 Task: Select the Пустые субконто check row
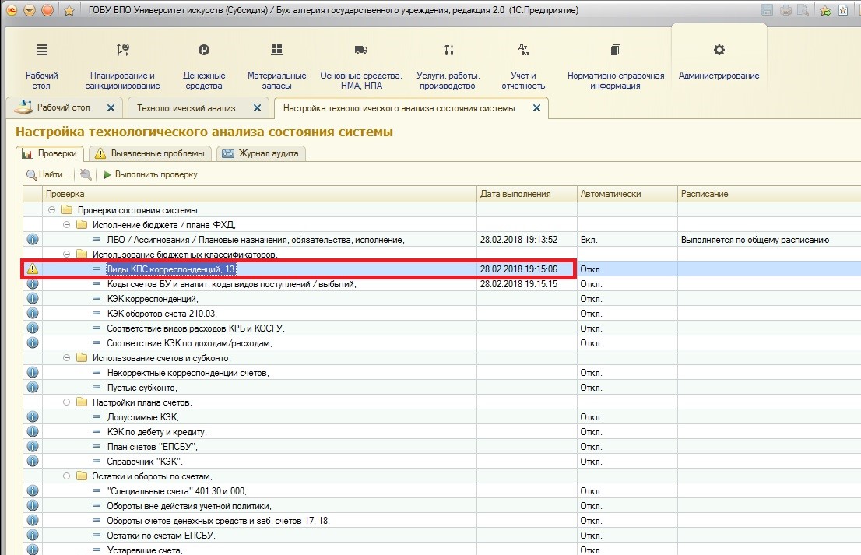tap(142, 388)
